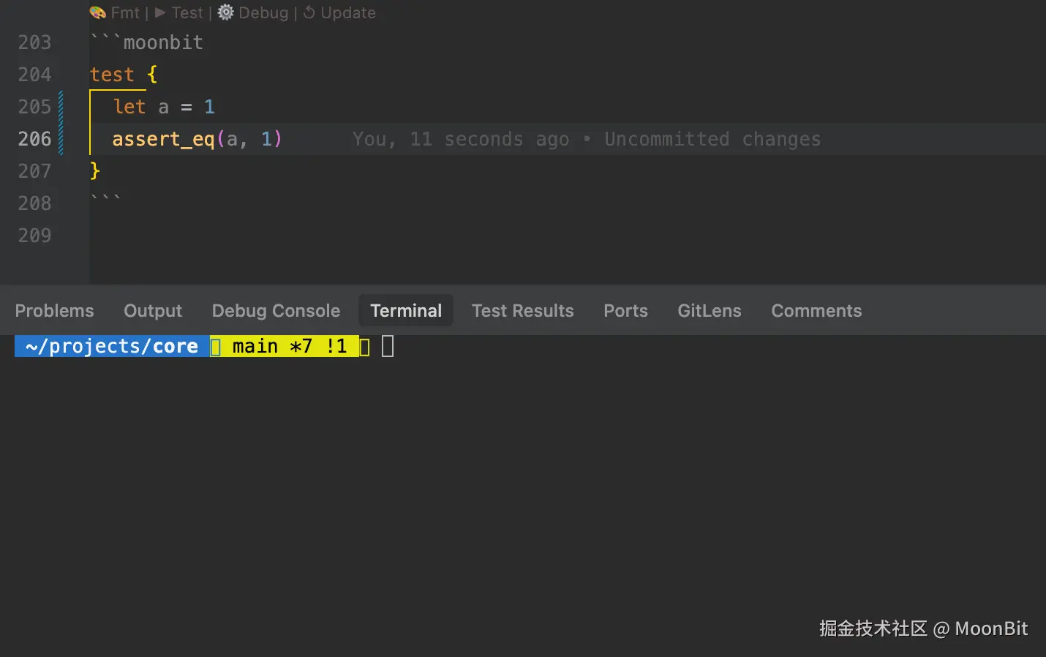Click the 'Uncommitted changes' blame annotation
The width and height of the screenshot is (1046, 657).
(712, 139)
